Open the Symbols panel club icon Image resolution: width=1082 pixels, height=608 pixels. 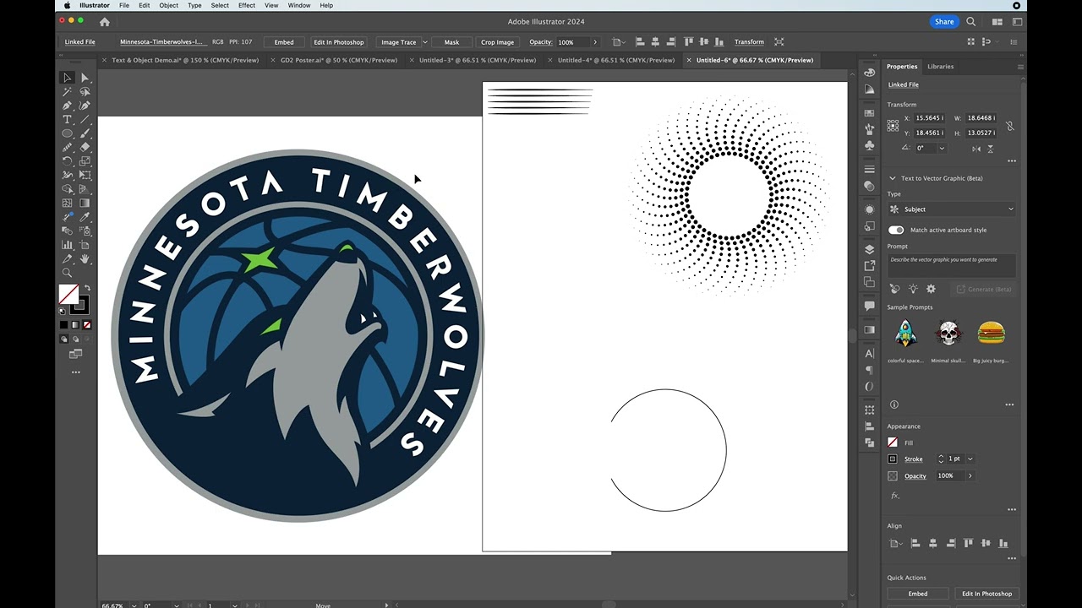pos(869,144)
